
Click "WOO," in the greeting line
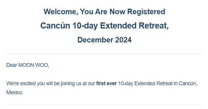(42, 65)
